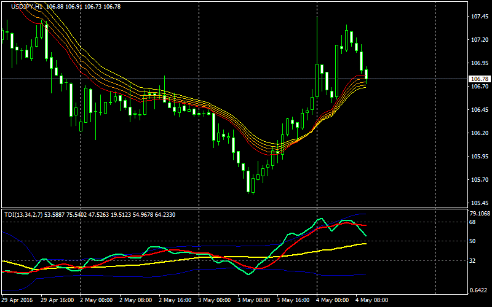Viewport: 492px width, 307px height.
Task: Click the 4 May 08:00 time label
Action: (371, 300)
